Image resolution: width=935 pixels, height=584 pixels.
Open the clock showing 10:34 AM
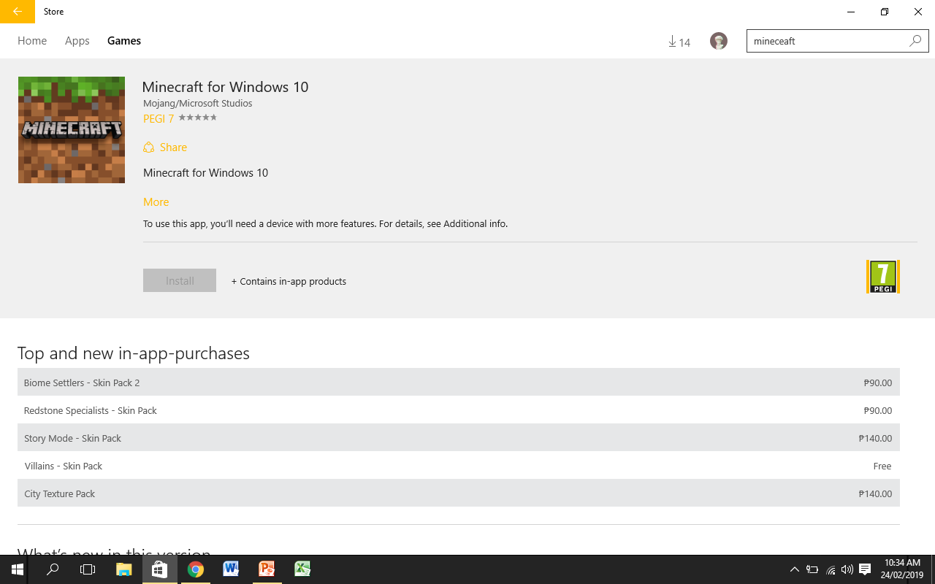pos(902,569)
